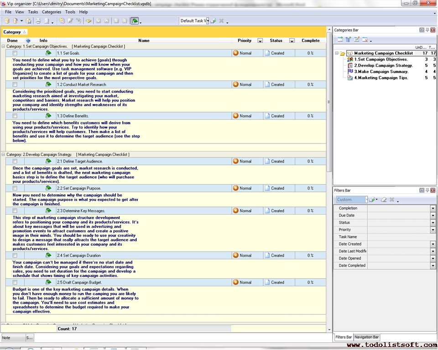This screenshot has height=350, width=438.
Task: Collapse the Marketing Campaign Checklist tree node
Action: [x=337, y=53]
